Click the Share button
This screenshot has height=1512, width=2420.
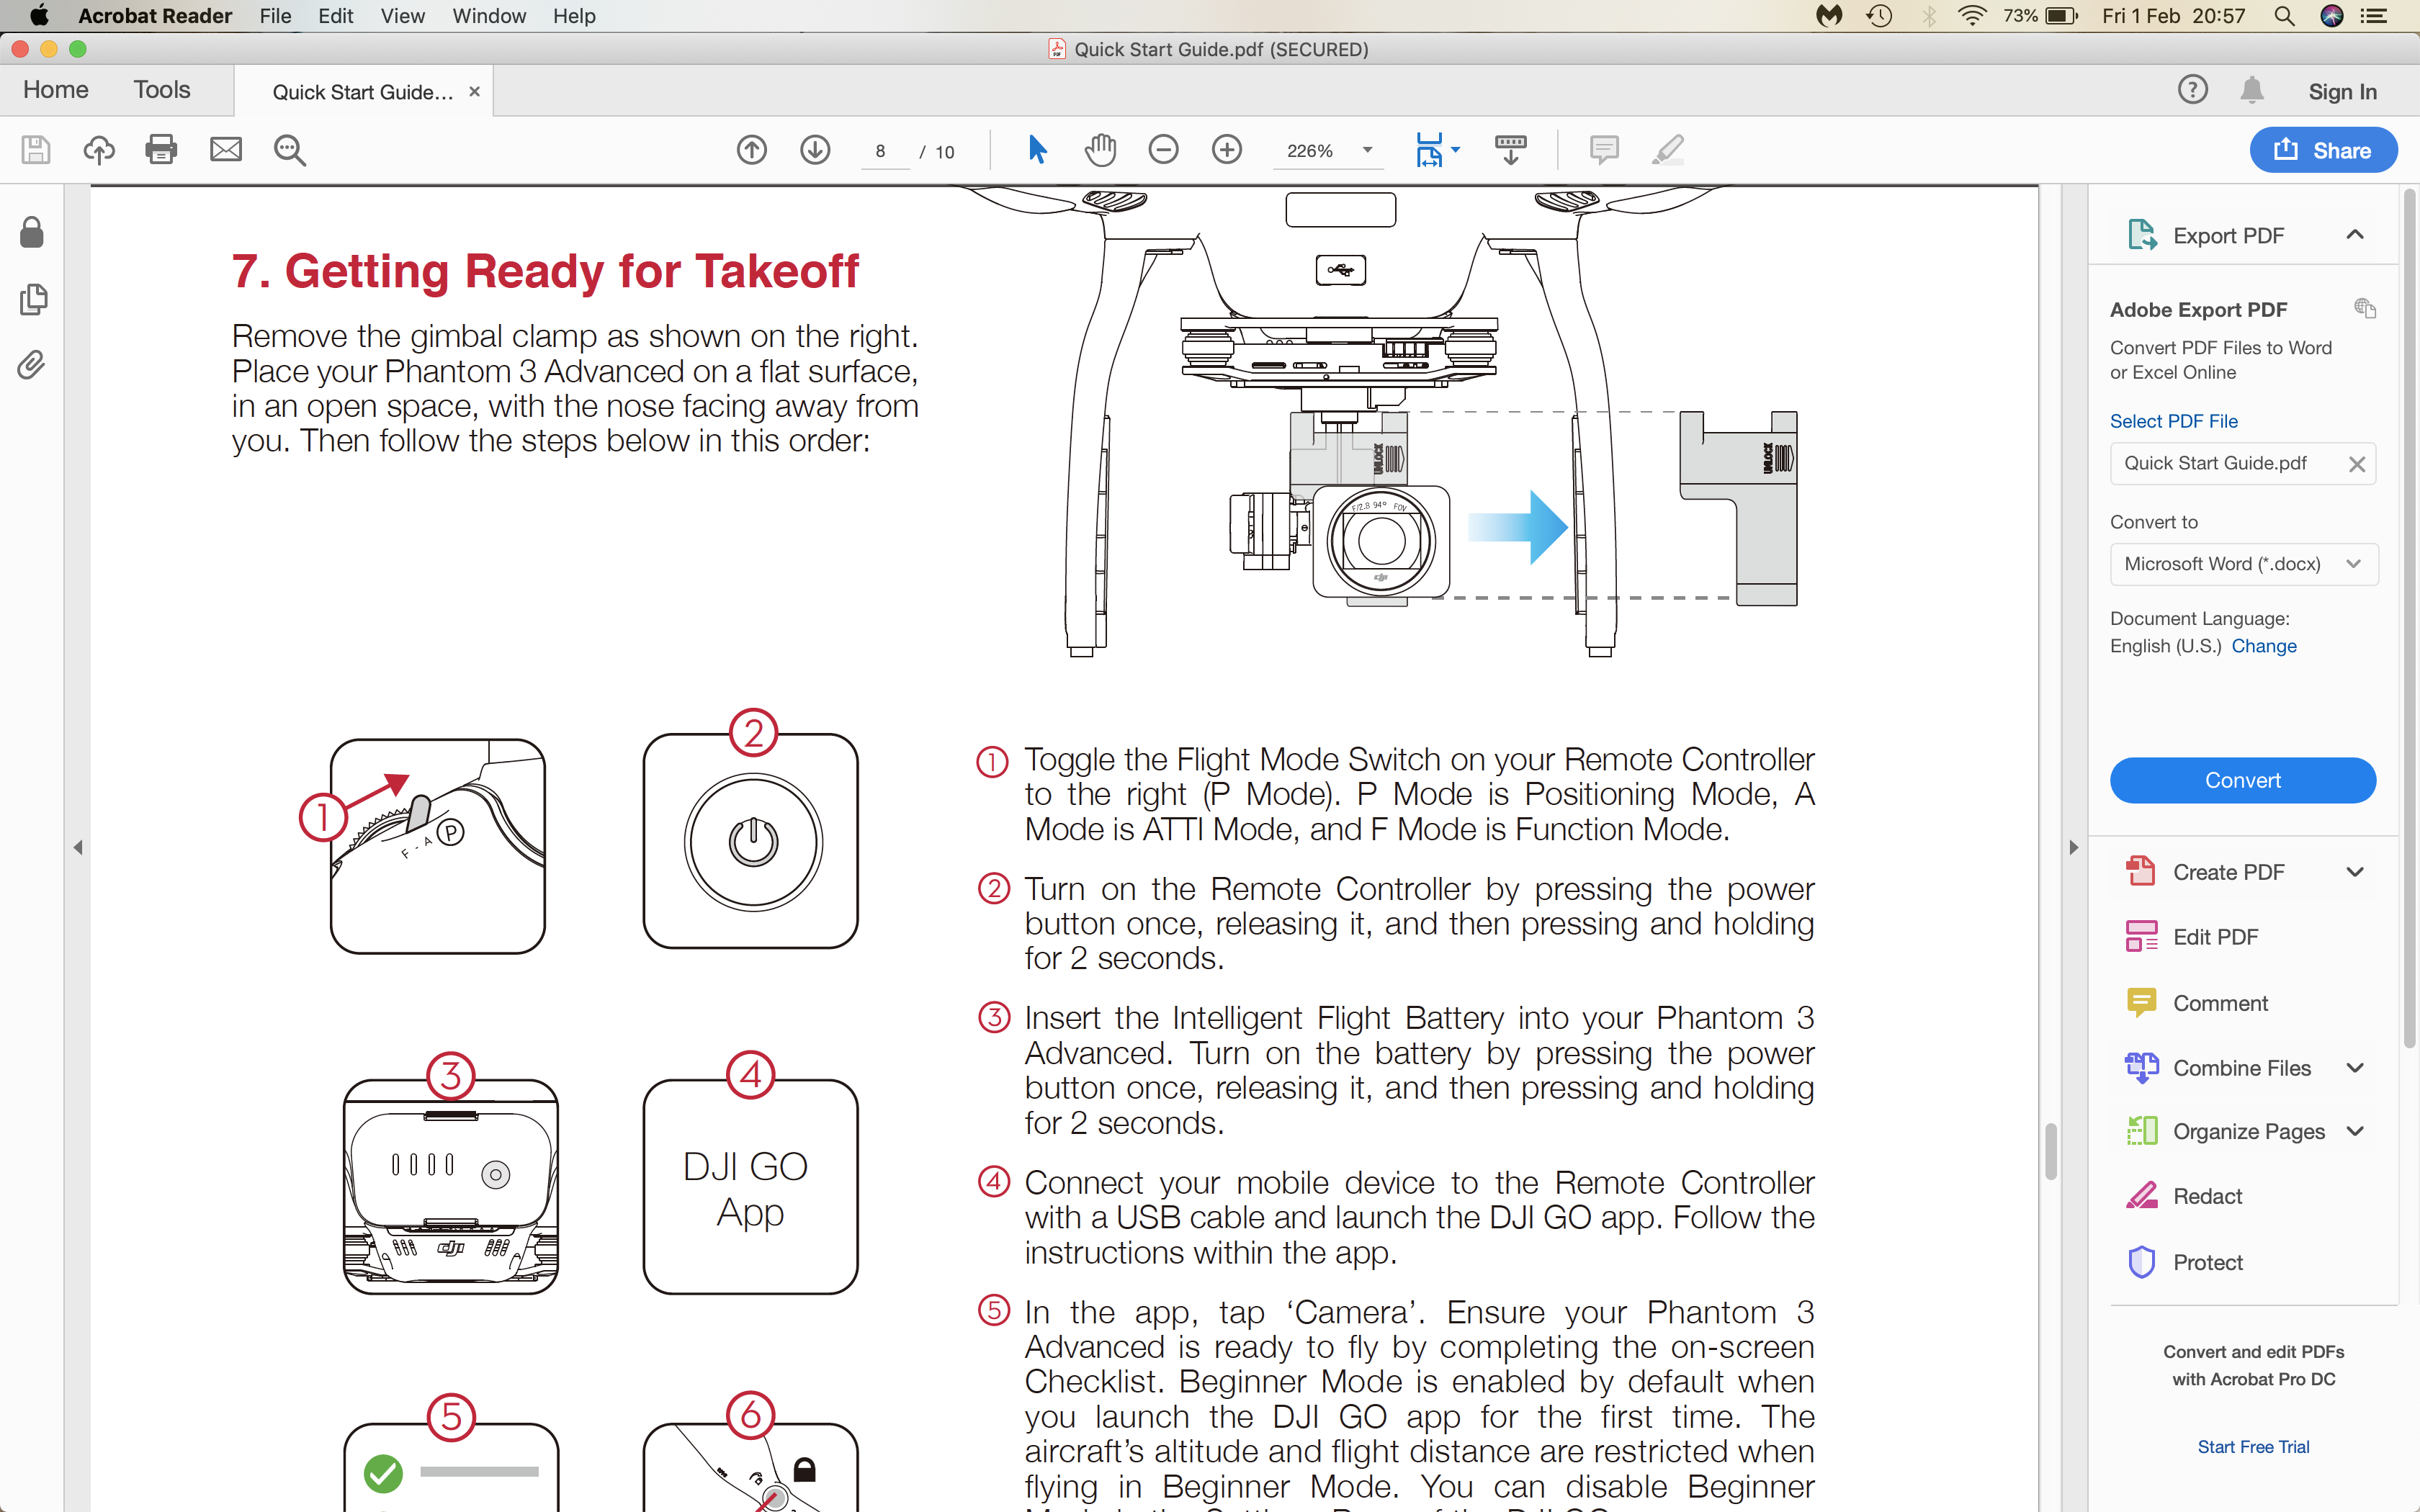pyautogui.click(x=2323, y=150)
